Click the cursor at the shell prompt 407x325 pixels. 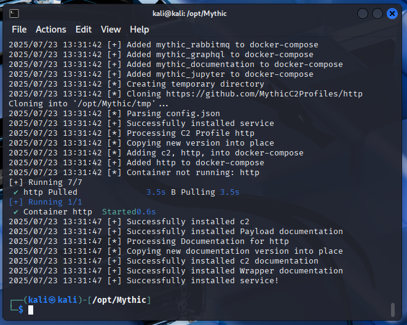(31, 310)
